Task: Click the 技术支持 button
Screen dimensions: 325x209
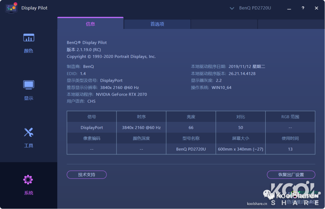Action: point(87,175)
